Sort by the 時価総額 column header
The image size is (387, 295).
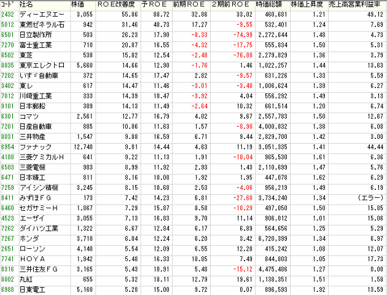click(269, 4)
